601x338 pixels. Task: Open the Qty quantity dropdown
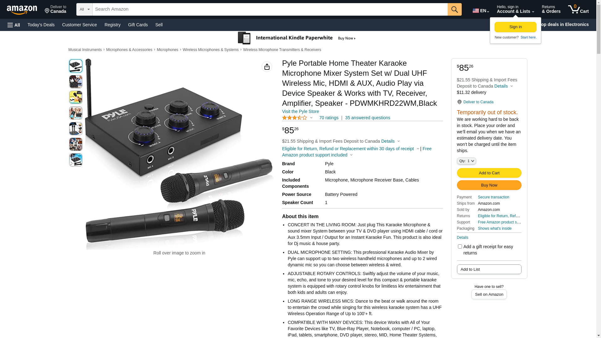coord(466,161)
